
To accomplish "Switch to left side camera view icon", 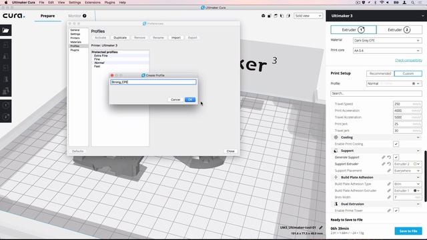I will tap(282, 16).
